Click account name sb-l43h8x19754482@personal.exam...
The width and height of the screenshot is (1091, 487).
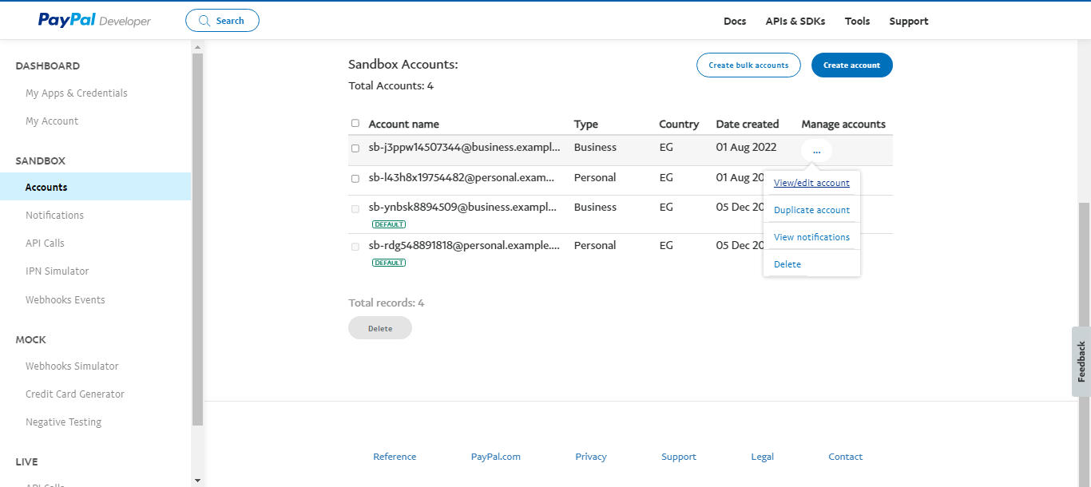click(x=462, y=178)
